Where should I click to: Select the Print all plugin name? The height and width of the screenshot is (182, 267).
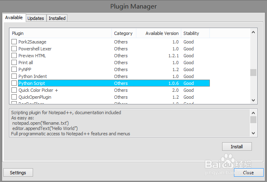click(26, 63)
